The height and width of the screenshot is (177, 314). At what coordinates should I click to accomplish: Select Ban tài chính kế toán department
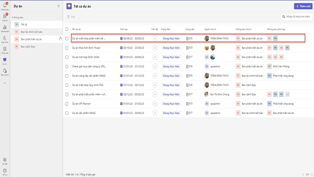click(31, 32)
